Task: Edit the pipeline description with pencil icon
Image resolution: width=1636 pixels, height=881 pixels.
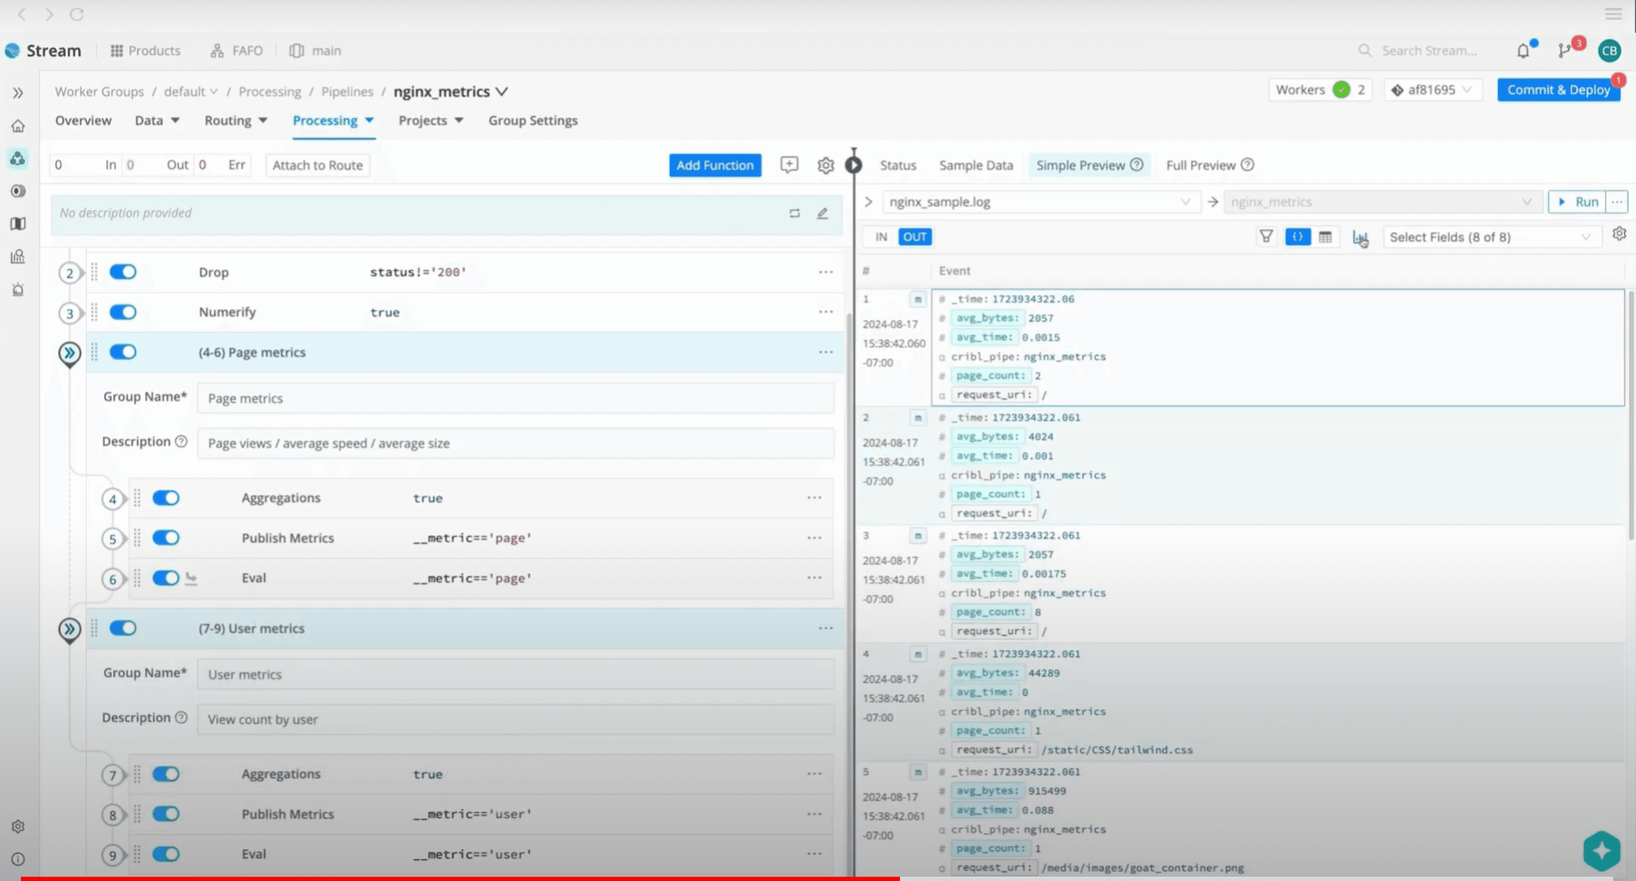Action: point(822,213)
